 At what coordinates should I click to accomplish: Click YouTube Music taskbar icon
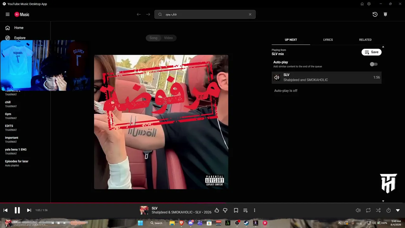click(265, 223)
